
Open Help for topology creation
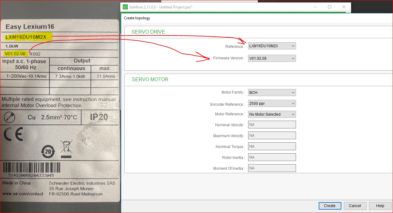pyautogui.click(x=380, y=206)
